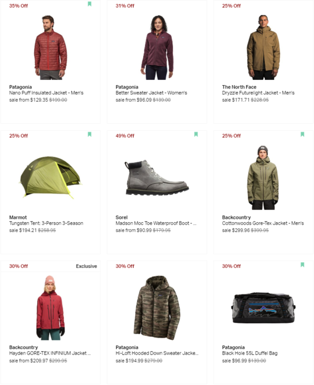Select the gray Sorel boot image
This screenshot has height=385, width=314.
click(x=156, y=178)
